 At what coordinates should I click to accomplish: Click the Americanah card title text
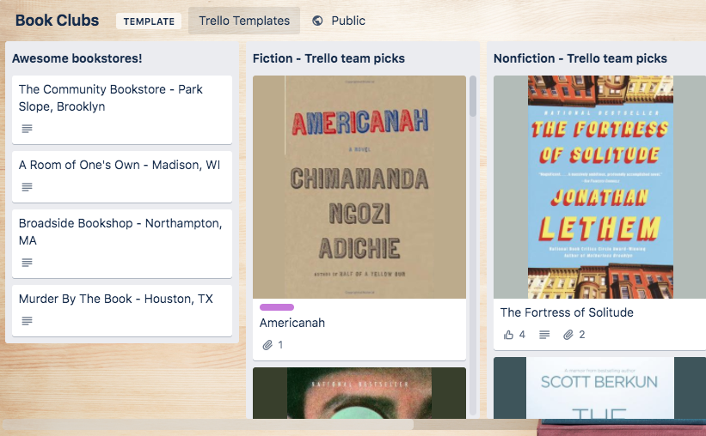coord(292,324)
